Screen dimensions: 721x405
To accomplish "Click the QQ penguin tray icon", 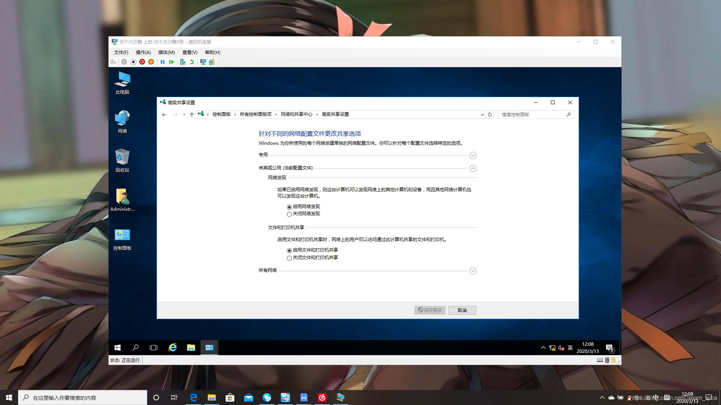I will point(629,397).
